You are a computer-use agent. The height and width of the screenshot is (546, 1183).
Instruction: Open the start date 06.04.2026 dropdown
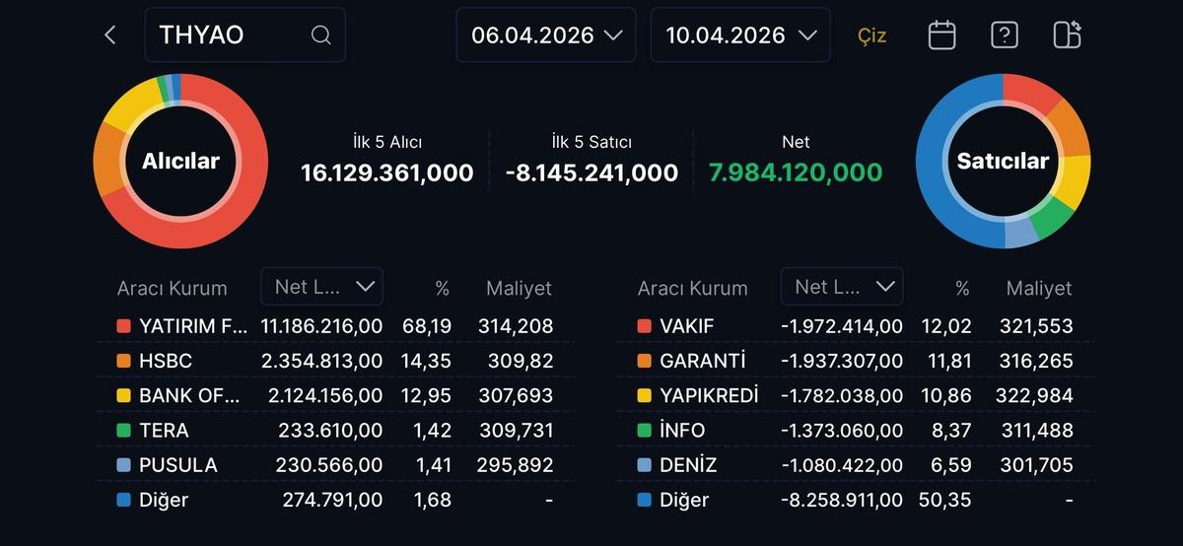point(545,35)
